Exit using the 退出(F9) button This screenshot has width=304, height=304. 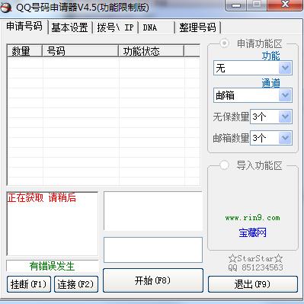(253, 284)
